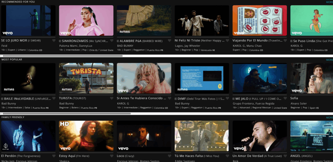Play the BAILE INoLVIDABLE spotlight thumbnail
Image resolution: width=333 pixels, height=162 pixels.
[29, 78]
